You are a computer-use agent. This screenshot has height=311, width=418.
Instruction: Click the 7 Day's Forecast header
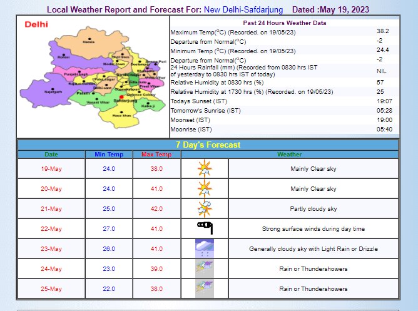[x=208, y=145]
